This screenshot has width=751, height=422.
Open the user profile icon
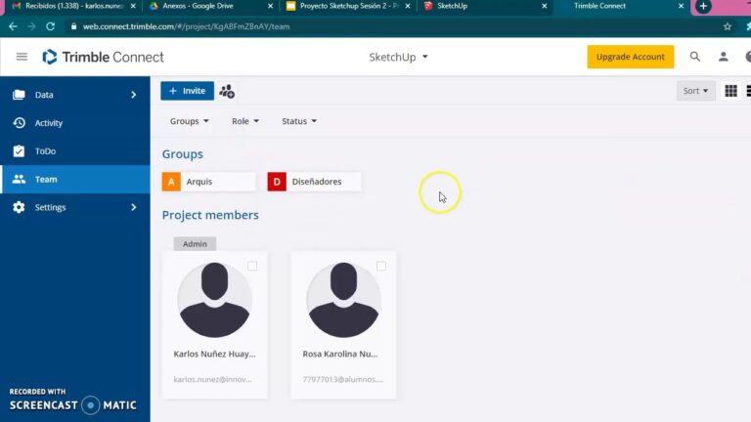tap(724, 57)
